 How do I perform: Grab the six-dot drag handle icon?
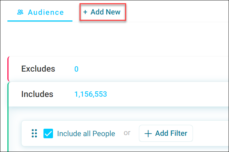coord(34,133)
